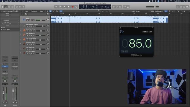This screenshot has width=190, height=107.
Task: Toggle the Count-in button
Action: 125,7
